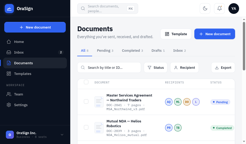246x144 pixels.
Task: Click the Home house icon in the sidebar
Action: 9,42
